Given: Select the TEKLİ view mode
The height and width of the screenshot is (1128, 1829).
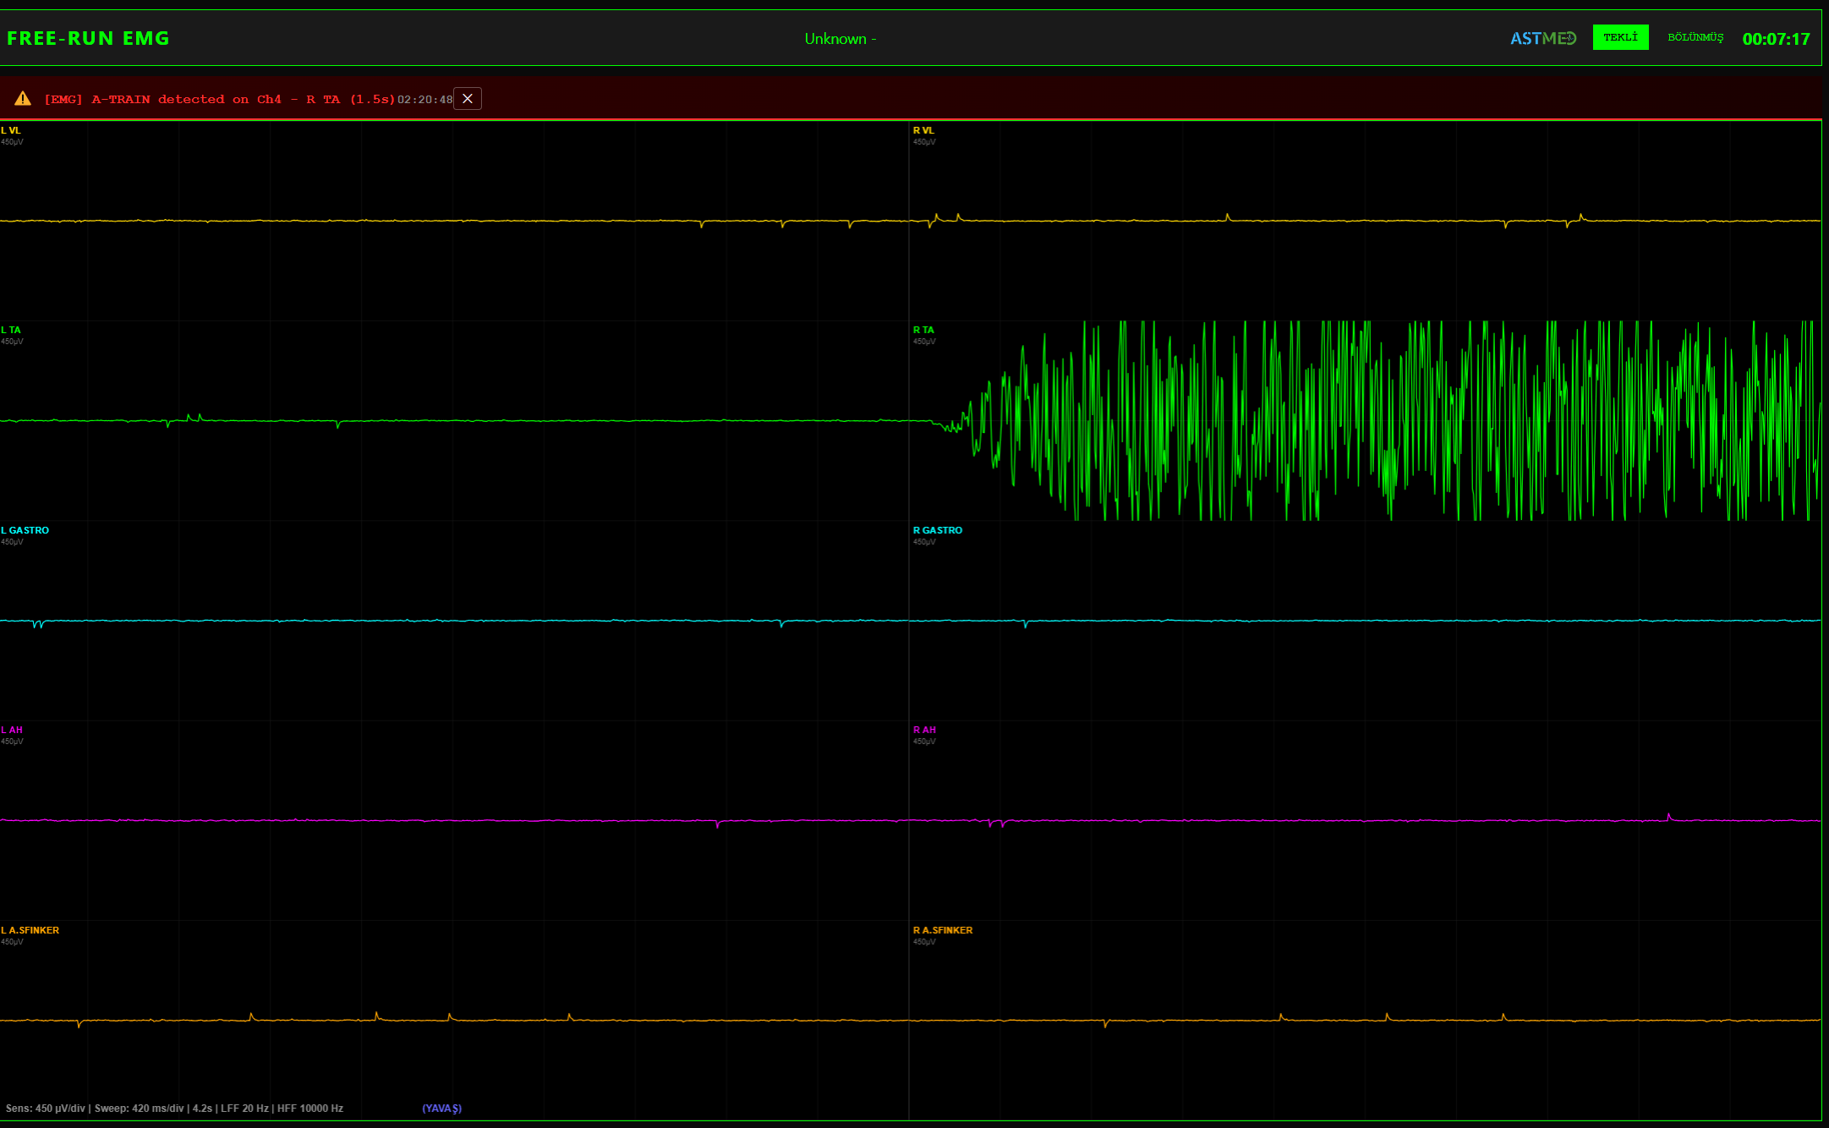Looking at the screenshot, I should 1620,37.
